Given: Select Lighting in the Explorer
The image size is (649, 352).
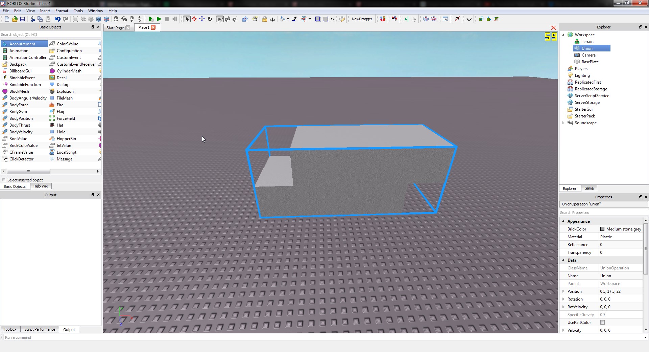Looking at the screenshot, I should (582, 75).
